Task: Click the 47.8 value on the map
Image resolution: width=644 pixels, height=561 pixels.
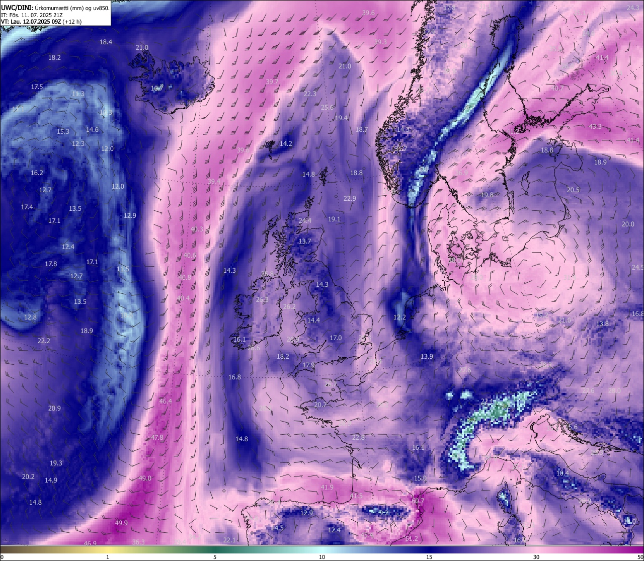Action: point(157,438)
